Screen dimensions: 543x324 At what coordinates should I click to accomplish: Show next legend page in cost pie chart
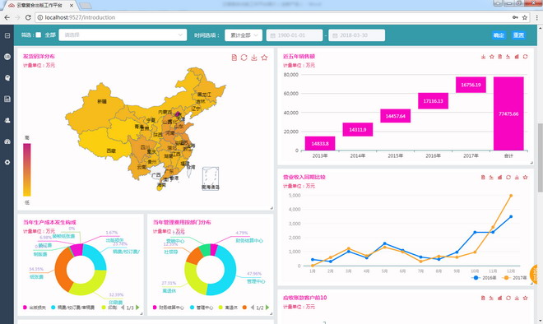pos(137,308)
